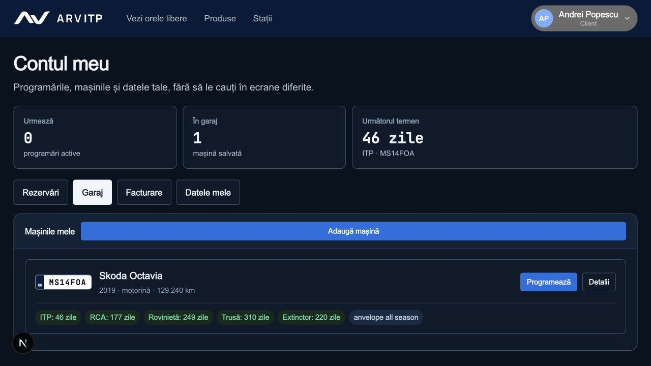Click the Urmează programări active card
This screenshot has width=651, height=366.
(95, 137)
